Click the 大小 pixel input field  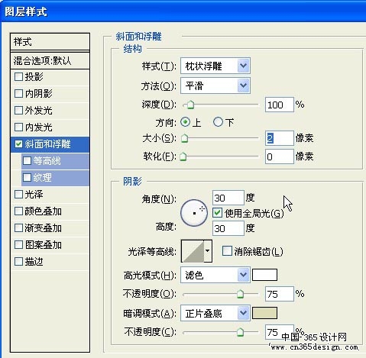pyautogui.click(x=280, y=138)
